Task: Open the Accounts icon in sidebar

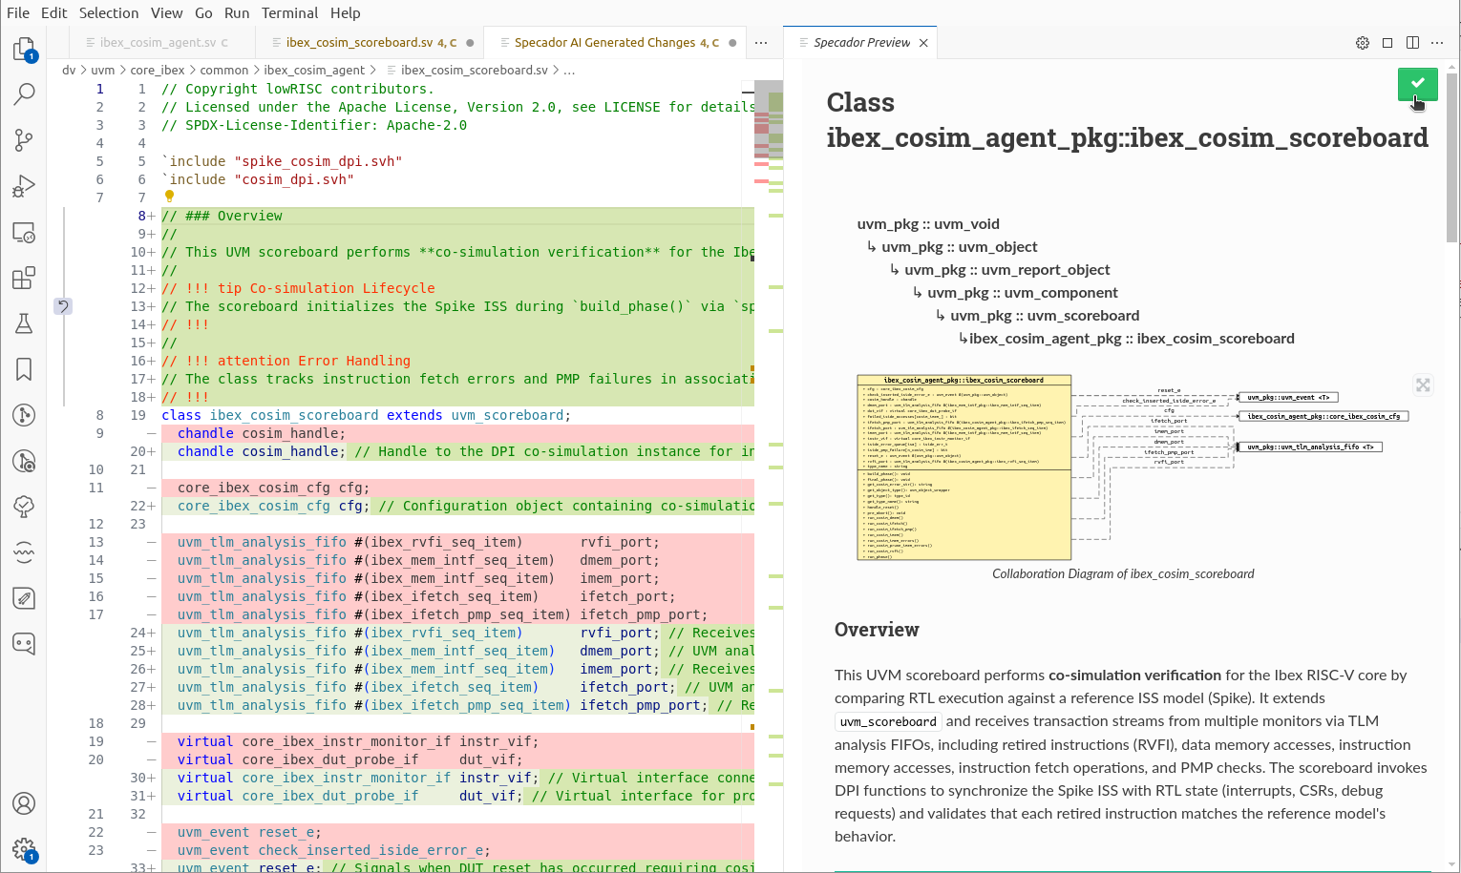Action: coord(24,803)
